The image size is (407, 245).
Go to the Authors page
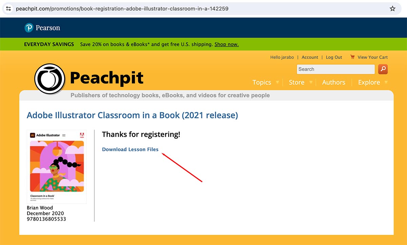[x=333, y=82]
